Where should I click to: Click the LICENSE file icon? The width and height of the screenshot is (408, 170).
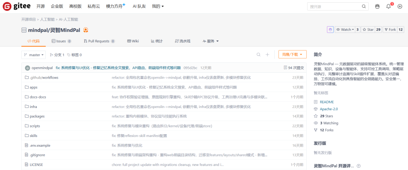click(26, 165)
